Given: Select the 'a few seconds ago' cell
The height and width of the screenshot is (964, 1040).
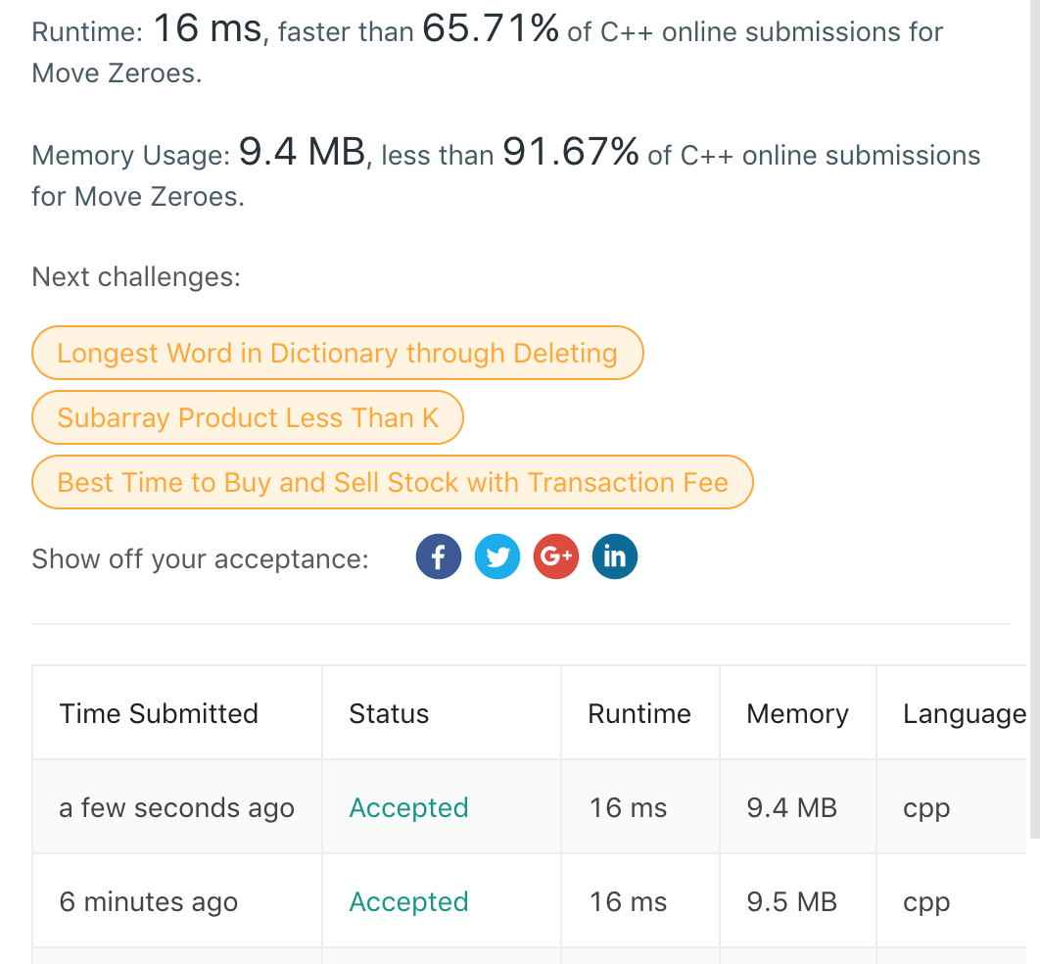Looking at the screenshot, I should pyautogui.click(x=177, y=808).
